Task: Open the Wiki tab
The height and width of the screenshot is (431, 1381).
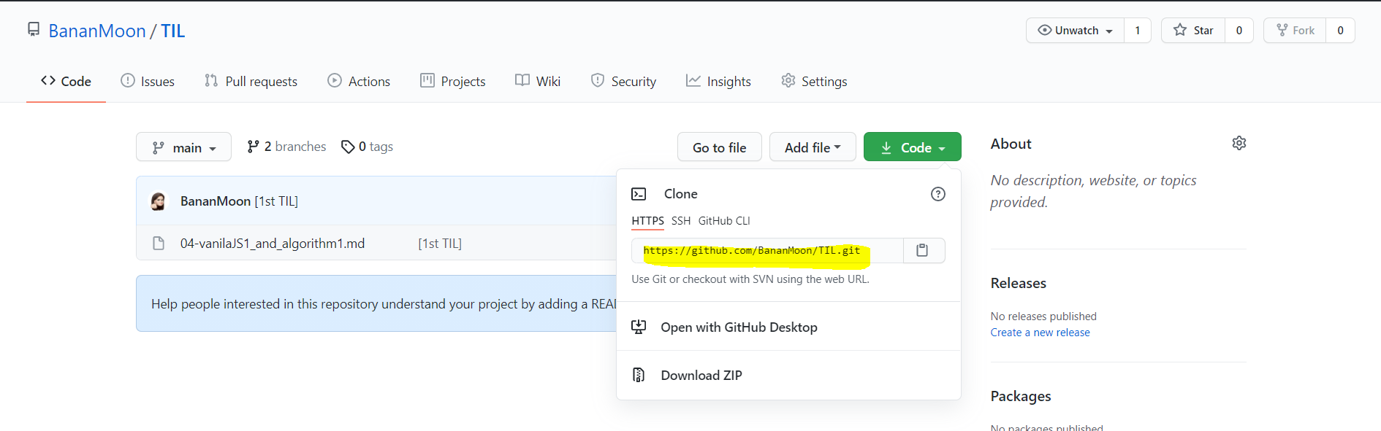Action: tap(538, 81)
